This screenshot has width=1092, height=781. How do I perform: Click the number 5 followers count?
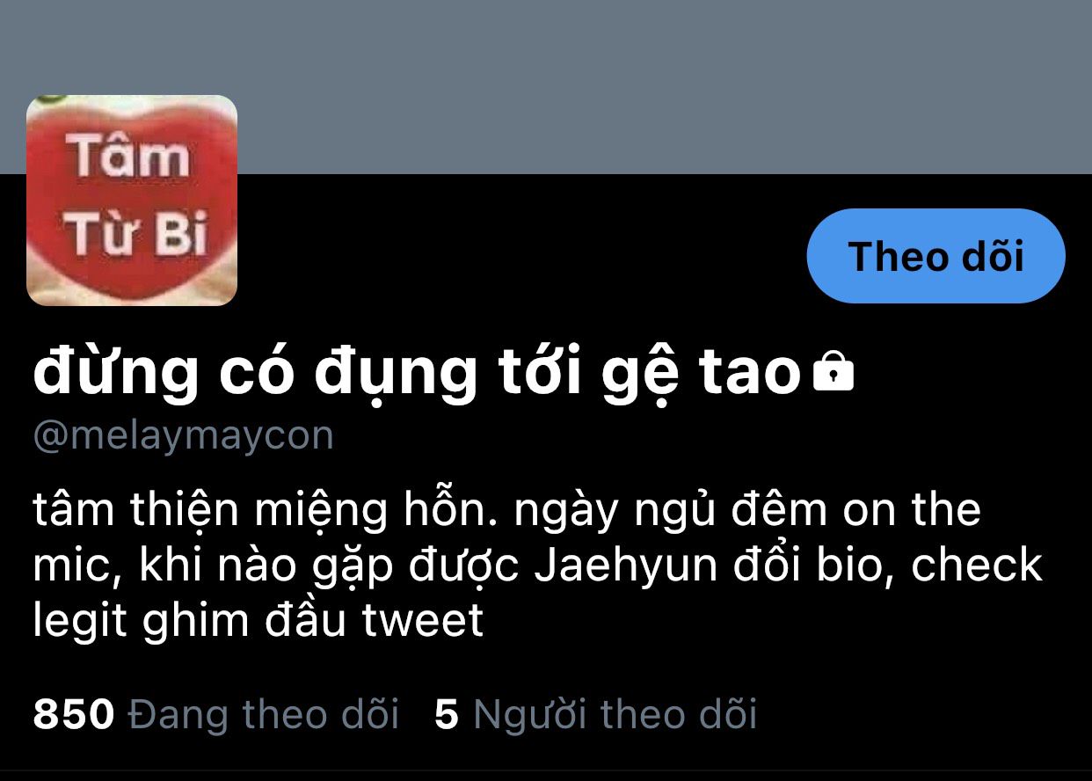[x=447, y=714]
